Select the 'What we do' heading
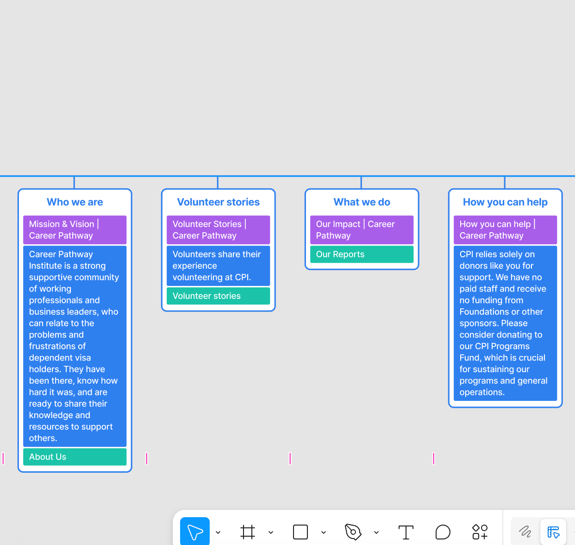The image size is (575, 545). point(362,202)
